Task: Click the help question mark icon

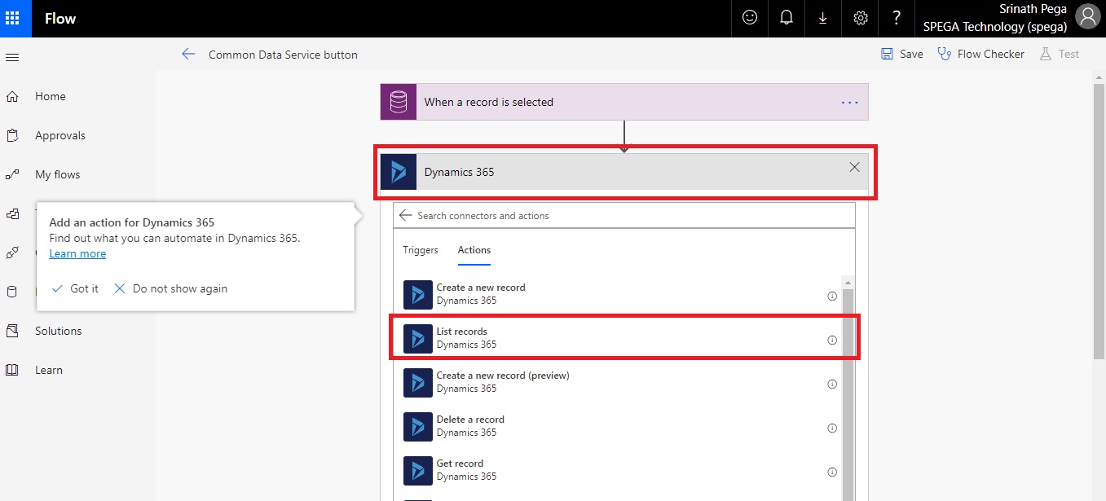Action: (897, 18)
